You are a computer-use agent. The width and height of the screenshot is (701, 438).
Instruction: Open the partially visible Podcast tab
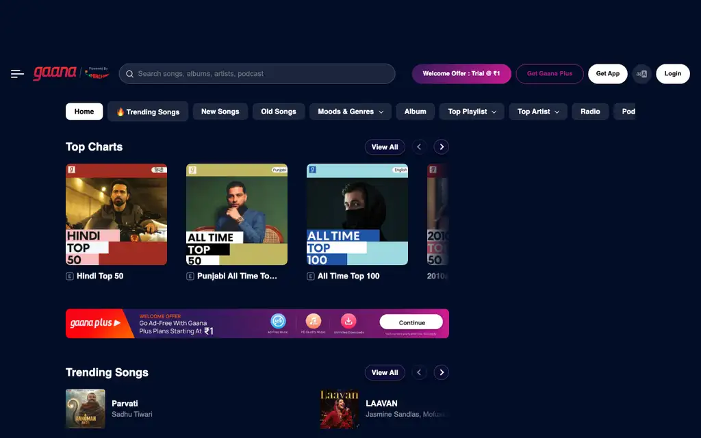click(624, 112)
